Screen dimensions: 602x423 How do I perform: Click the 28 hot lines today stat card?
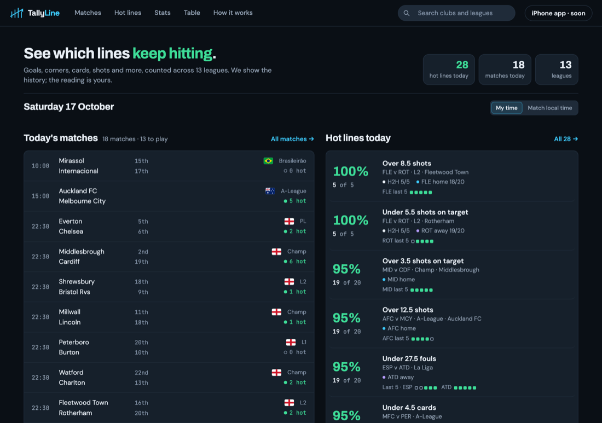click(449, 69)
